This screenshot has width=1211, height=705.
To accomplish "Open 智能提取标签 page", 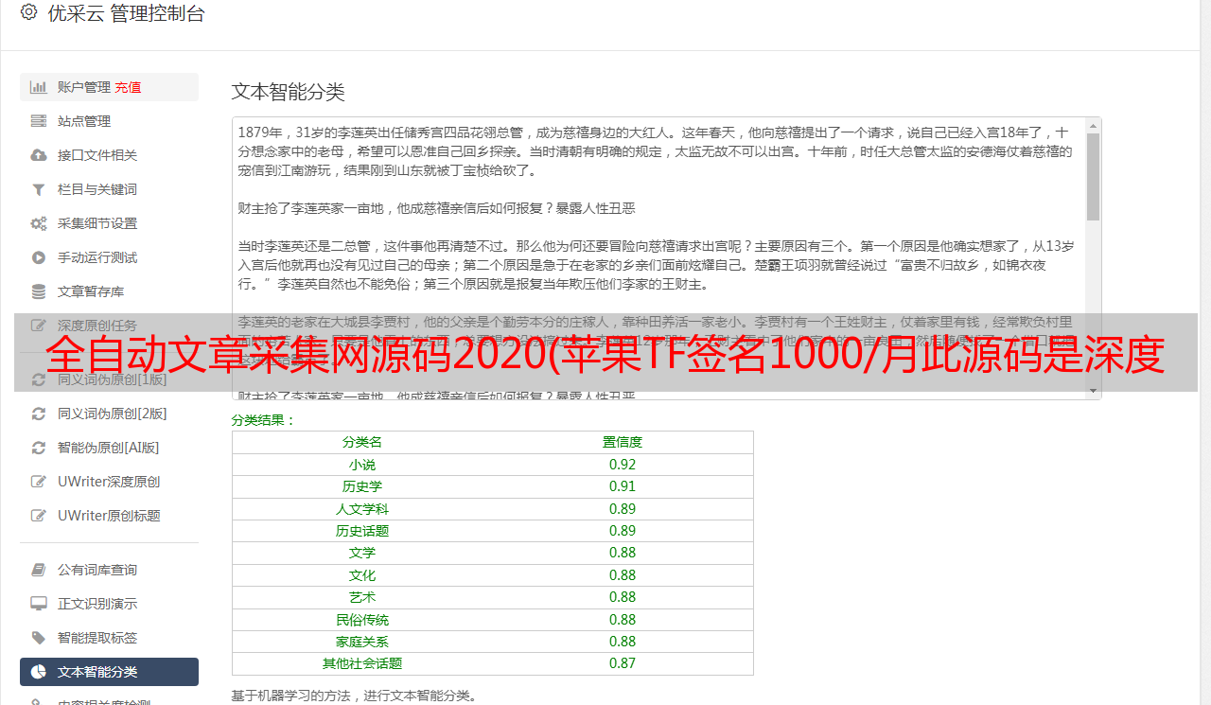I will 109,638.
